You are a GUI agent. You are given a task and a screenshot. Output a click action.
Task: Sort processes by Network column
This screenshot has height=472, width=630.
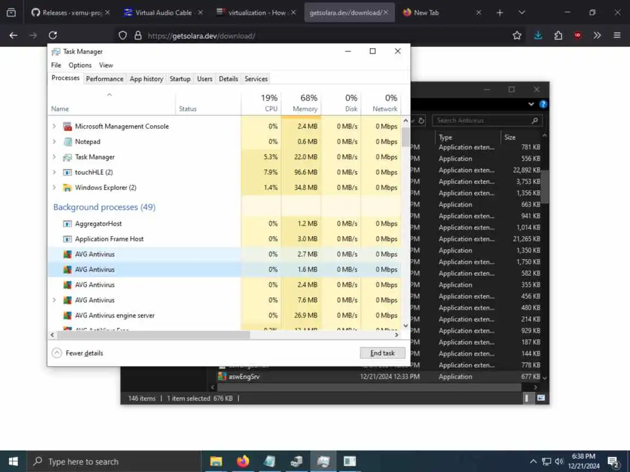pyautogui.click(x=381, y=103)
